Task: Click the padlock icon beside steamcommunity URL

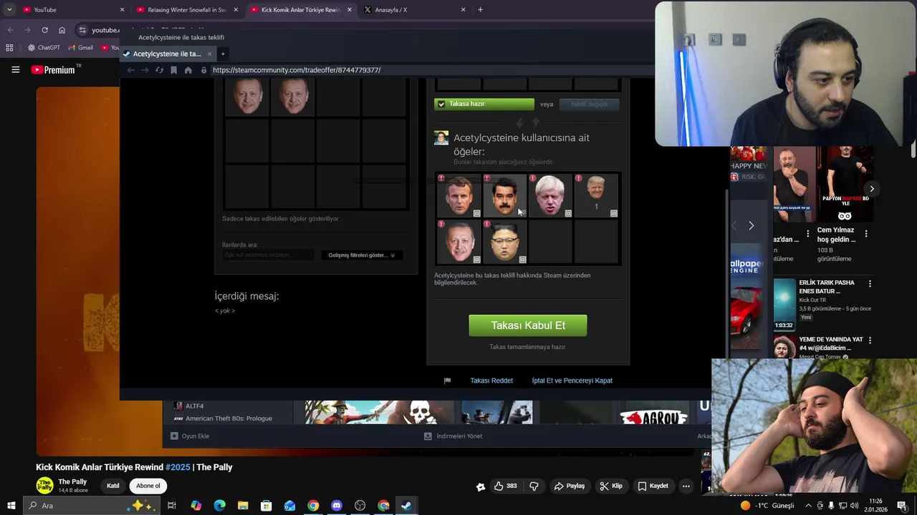Action: pos(204,70)
